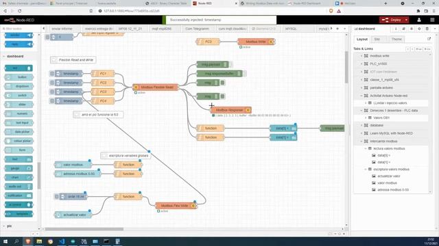Toggle the third msg debug node button
The height and width of the screenshot is (246, 439).
coord(222,83)
